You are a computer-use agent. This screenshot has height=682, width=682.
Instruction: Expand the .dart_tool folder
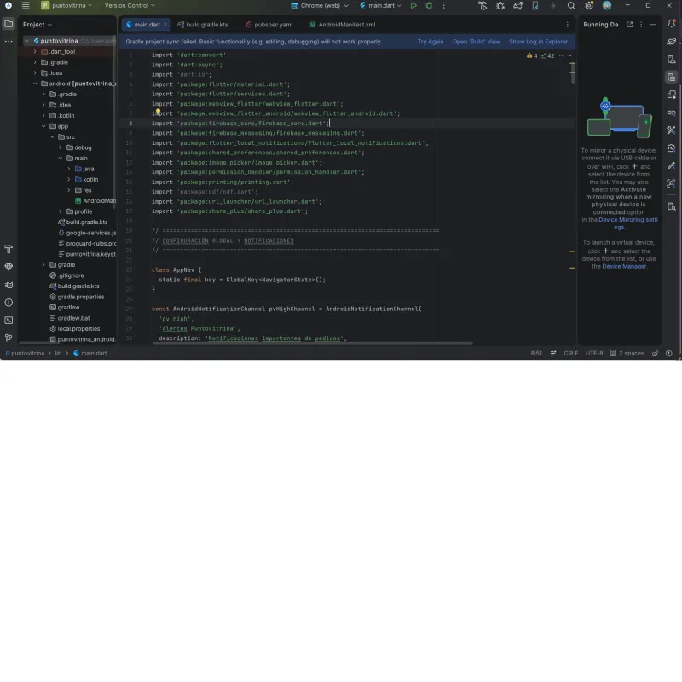coord(35,51)
